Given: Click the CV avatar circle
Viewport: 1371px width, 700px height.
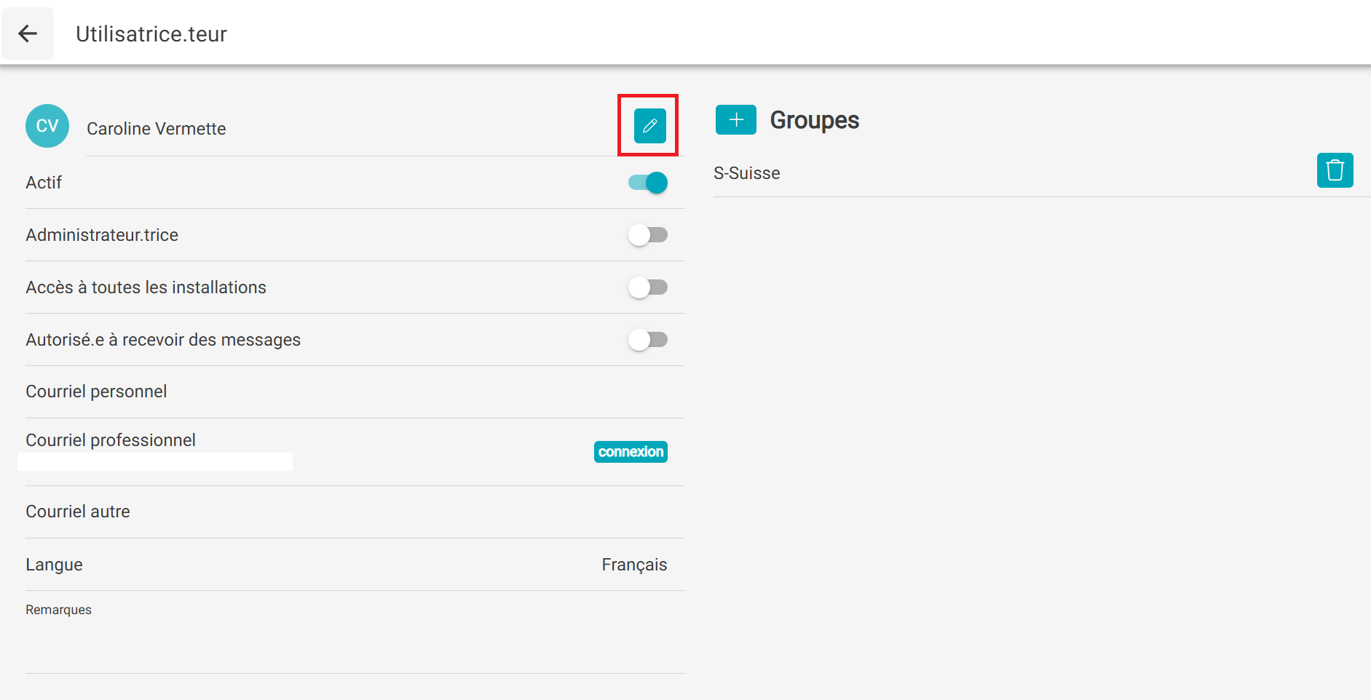Looking at the screenshot, I should coord(47,126).
